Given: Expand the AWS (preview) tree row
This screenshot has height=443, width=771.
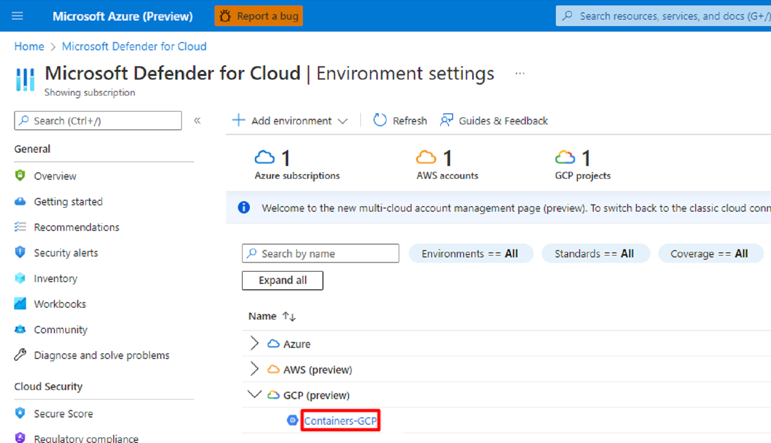Looking at the screenshot, I should pos(254,369).
